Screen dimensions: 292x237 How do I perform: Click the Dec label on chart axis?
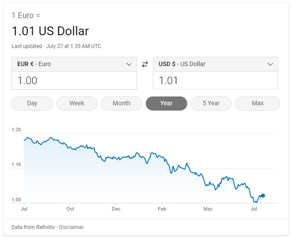click(x=116, y=209)
